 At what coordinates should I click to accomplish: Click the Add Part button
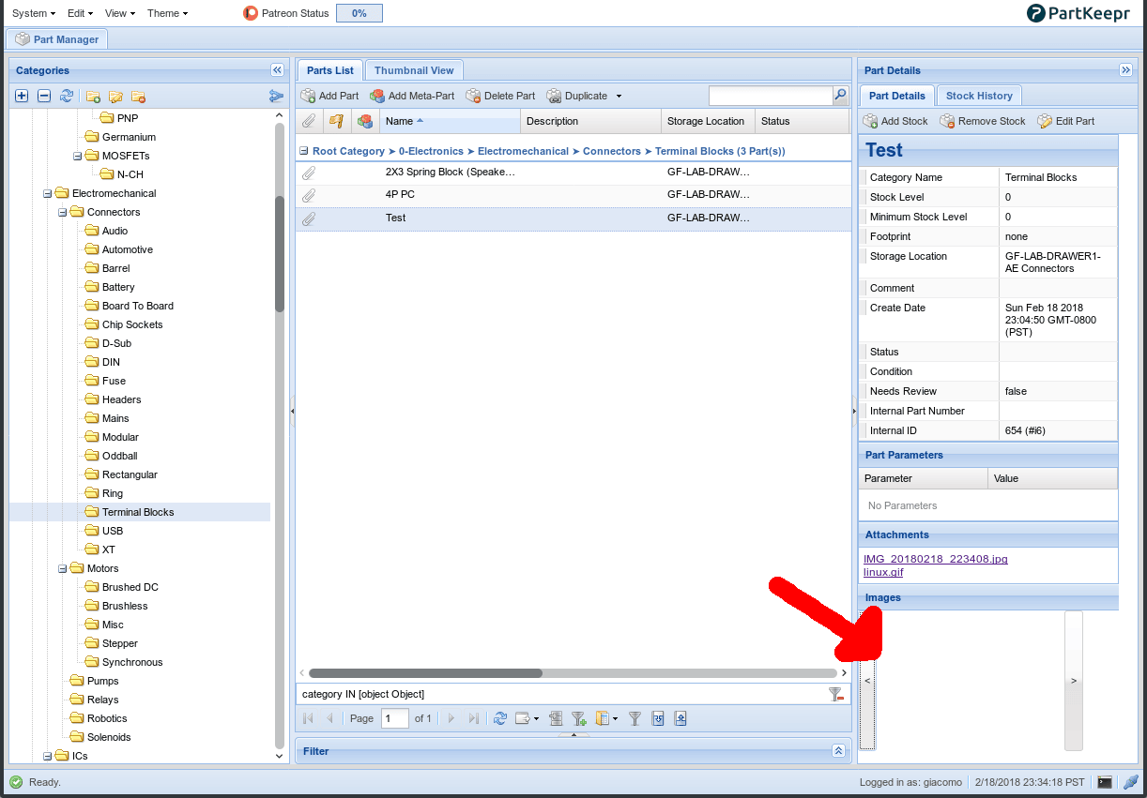(x=329, y=96)
